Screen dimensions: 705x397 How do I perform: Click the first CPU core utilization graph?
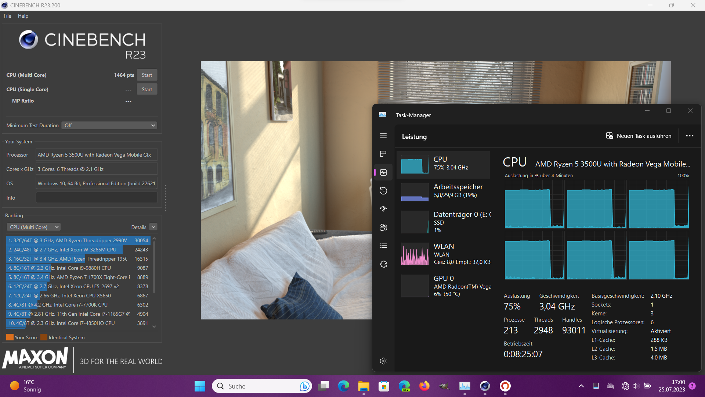534,204
